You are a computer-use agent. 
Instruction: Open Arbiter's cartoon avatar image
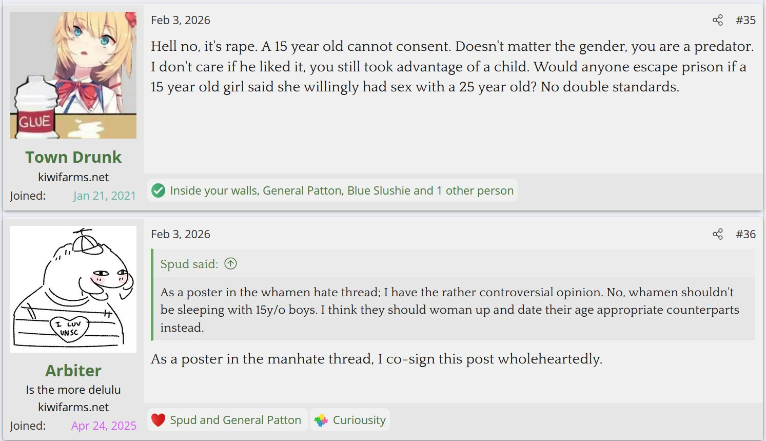73,289
